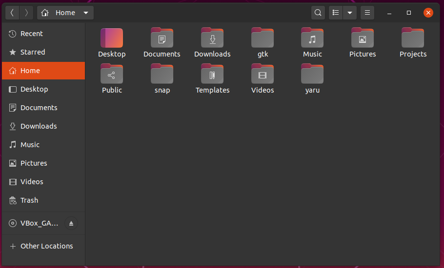The width and height of the screenshot is (444, 268).
Task: Open Downloads in the sidebar
Action: coord(43,126)
